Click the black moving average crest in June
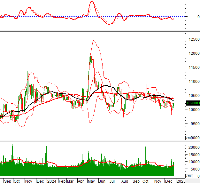 click(x=105, y=85)
